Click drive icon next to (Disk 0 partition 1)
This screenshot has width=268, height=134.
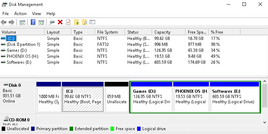3,44
